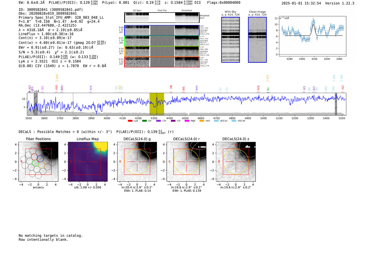Click the RA,Dec (13.447680,-2.422125) text
The width and height of the screenshot is (373, 254).
[48, 26]
